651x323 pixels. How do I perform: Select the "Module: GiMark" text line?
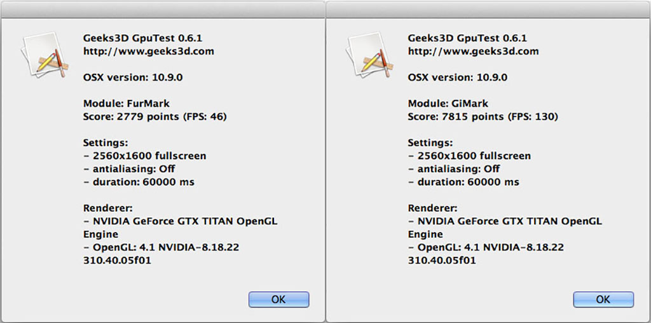[x=448, y=104]
